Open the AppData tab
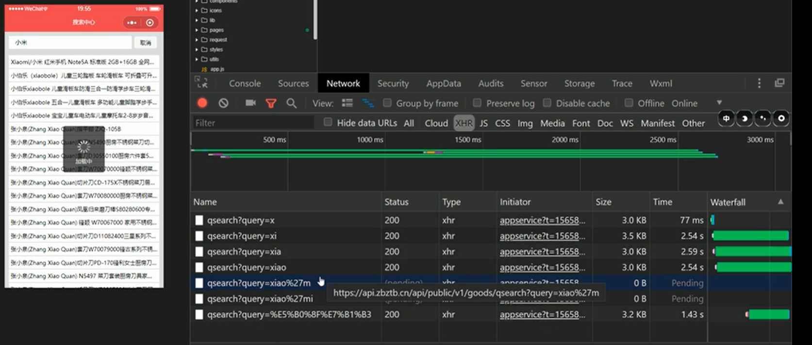 [x=444, y=83]
